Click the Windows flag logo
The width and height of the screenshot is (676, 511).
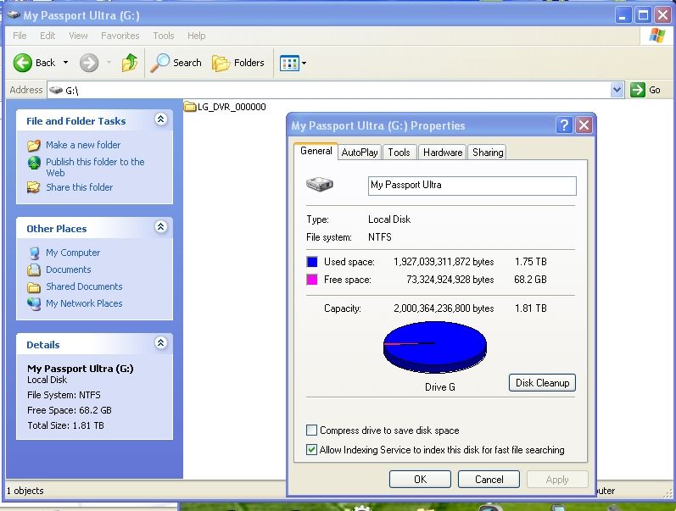tap(657, 36)
